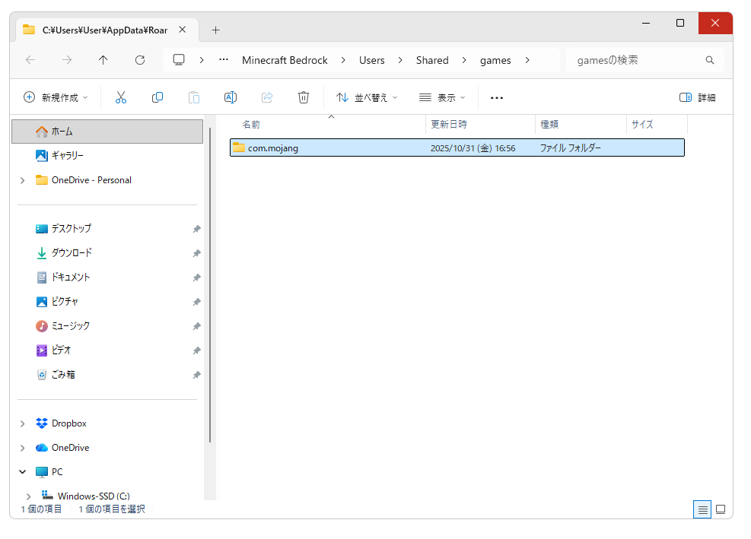Click Shared in the breadcrumb path
Screen dimensions: 751x539
432,60
